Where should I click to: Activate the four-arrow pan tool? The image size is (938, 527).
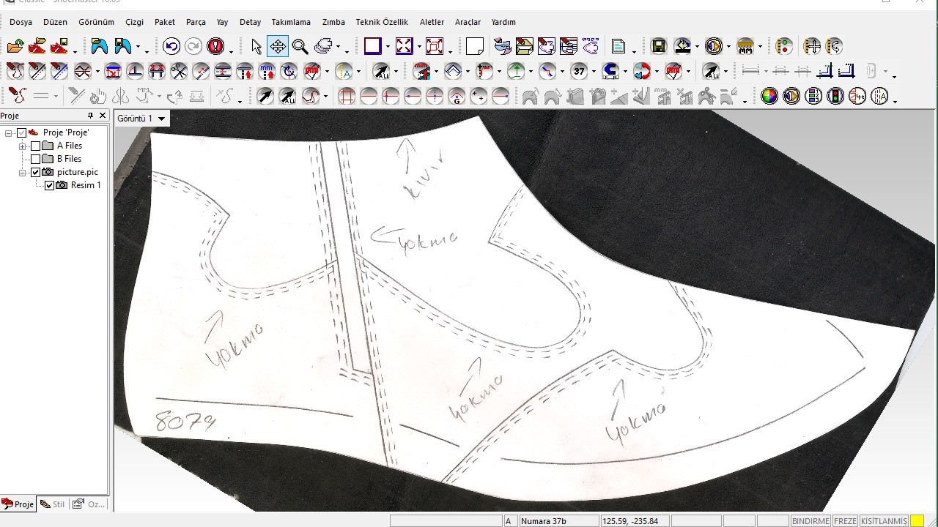278,47
